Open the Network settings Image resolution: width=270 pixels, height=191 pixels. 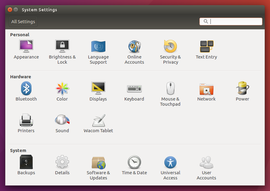[x=206, y=89]
